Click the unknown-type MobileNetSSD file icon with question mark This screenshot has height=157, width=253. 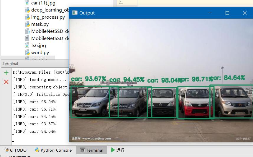point(27,31)
